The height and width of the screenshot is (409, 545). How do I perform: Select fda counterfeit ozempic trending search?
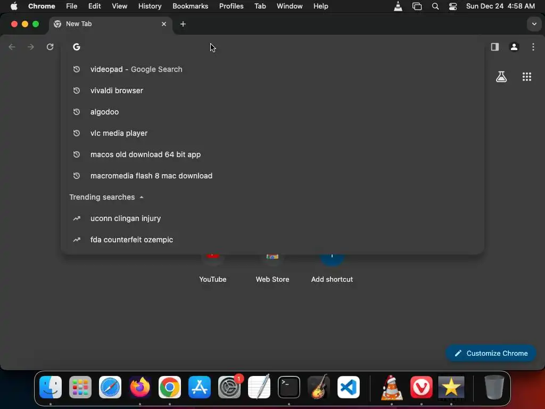(272, 240)
